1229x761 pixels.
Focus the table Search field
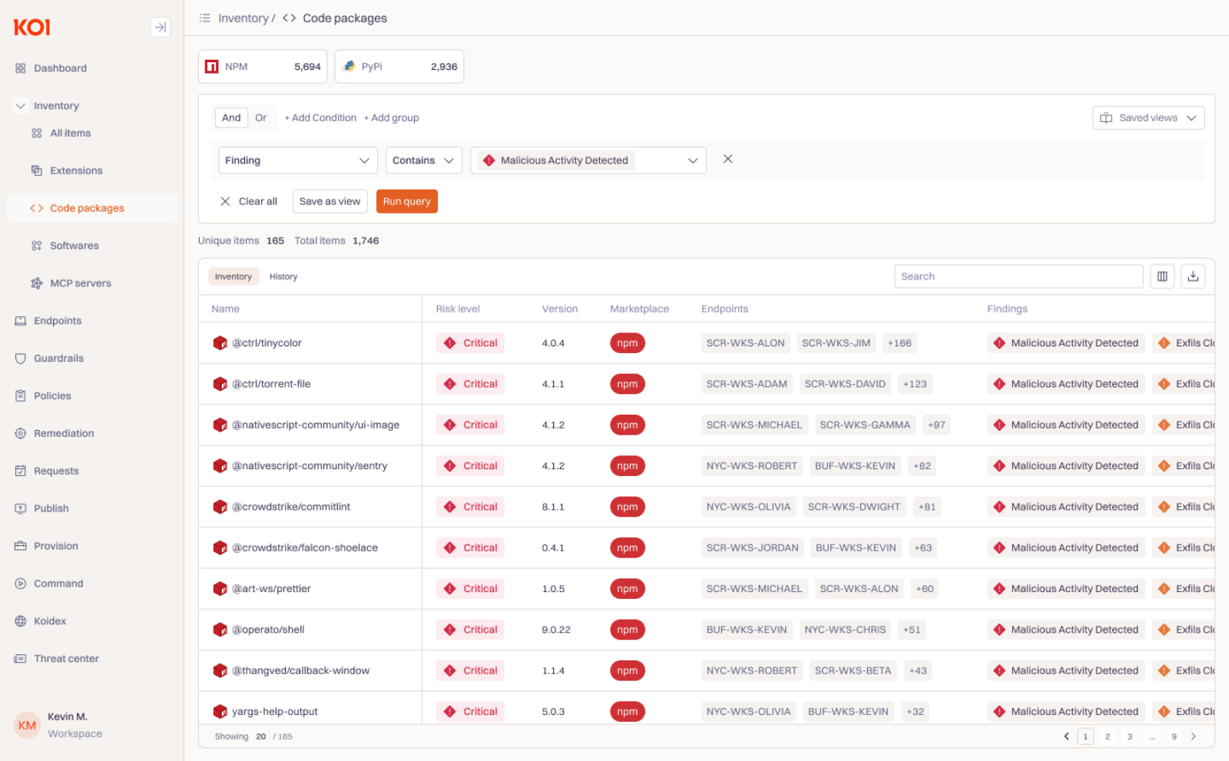1018,276
